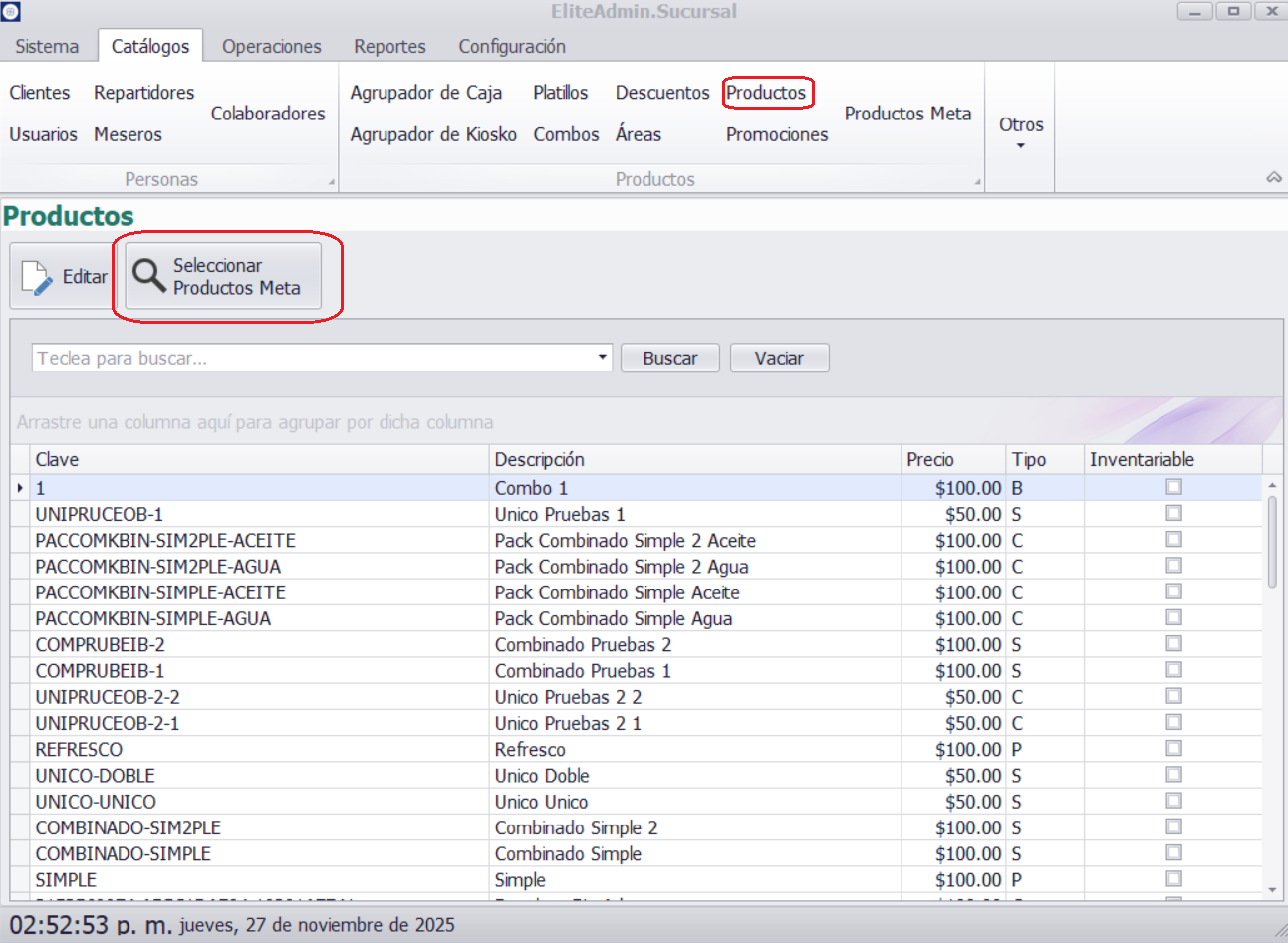Click the Vaciar button
The image size is (1288, 943).
click(779, 358)
